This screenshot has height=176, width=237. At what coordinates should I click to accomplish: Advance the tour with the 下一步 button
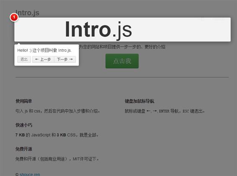65,59
